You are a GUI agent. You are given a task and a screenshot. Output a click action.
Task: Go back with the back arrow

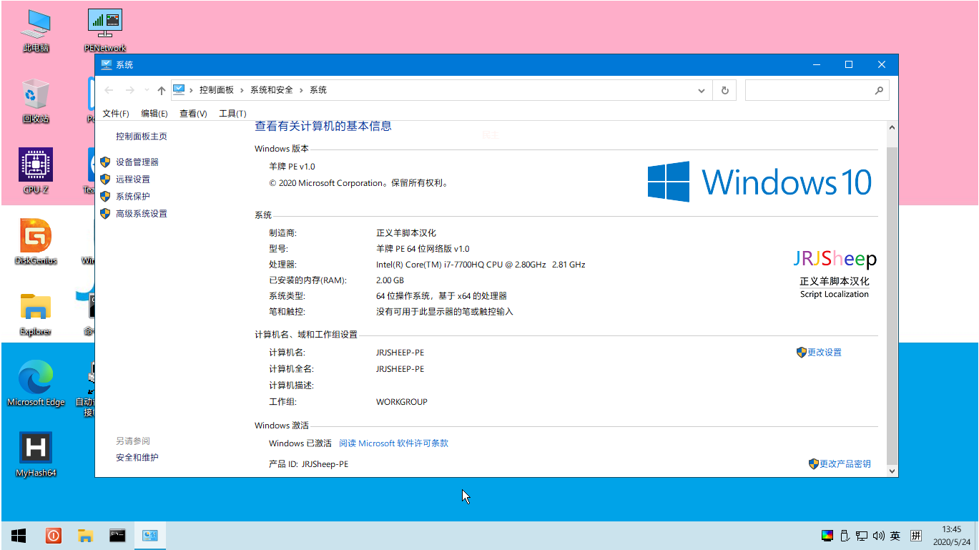click(x=109, y=90)
